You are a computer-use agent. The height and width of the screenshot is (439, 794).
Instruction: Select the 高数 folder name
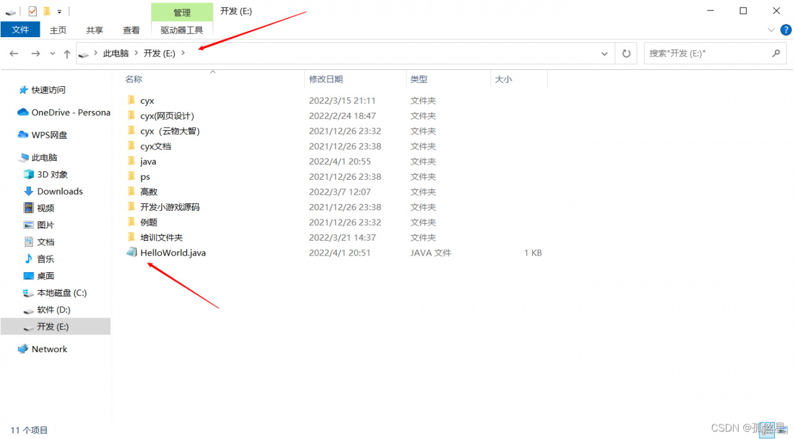pos(149,192)
